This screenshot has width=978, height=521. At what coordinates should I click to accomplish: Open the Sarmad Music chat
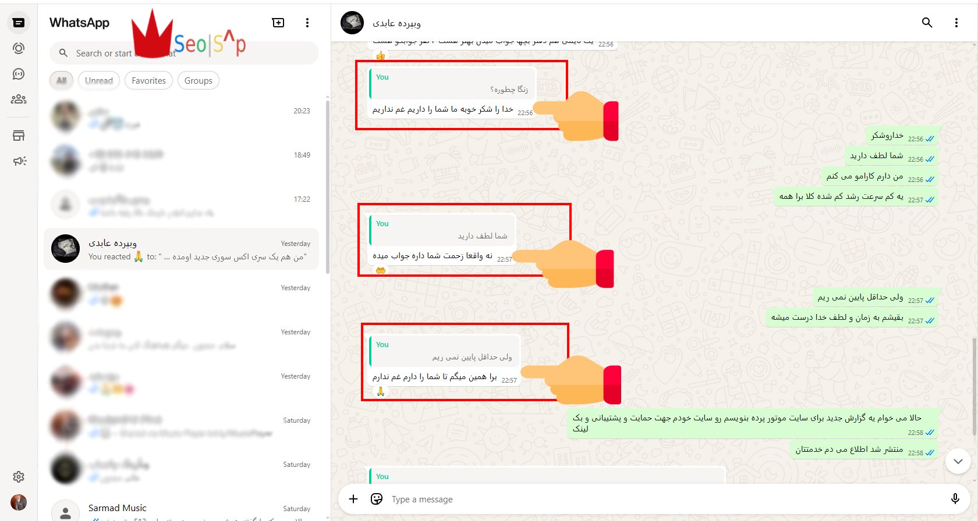click(x=182, y=510)
